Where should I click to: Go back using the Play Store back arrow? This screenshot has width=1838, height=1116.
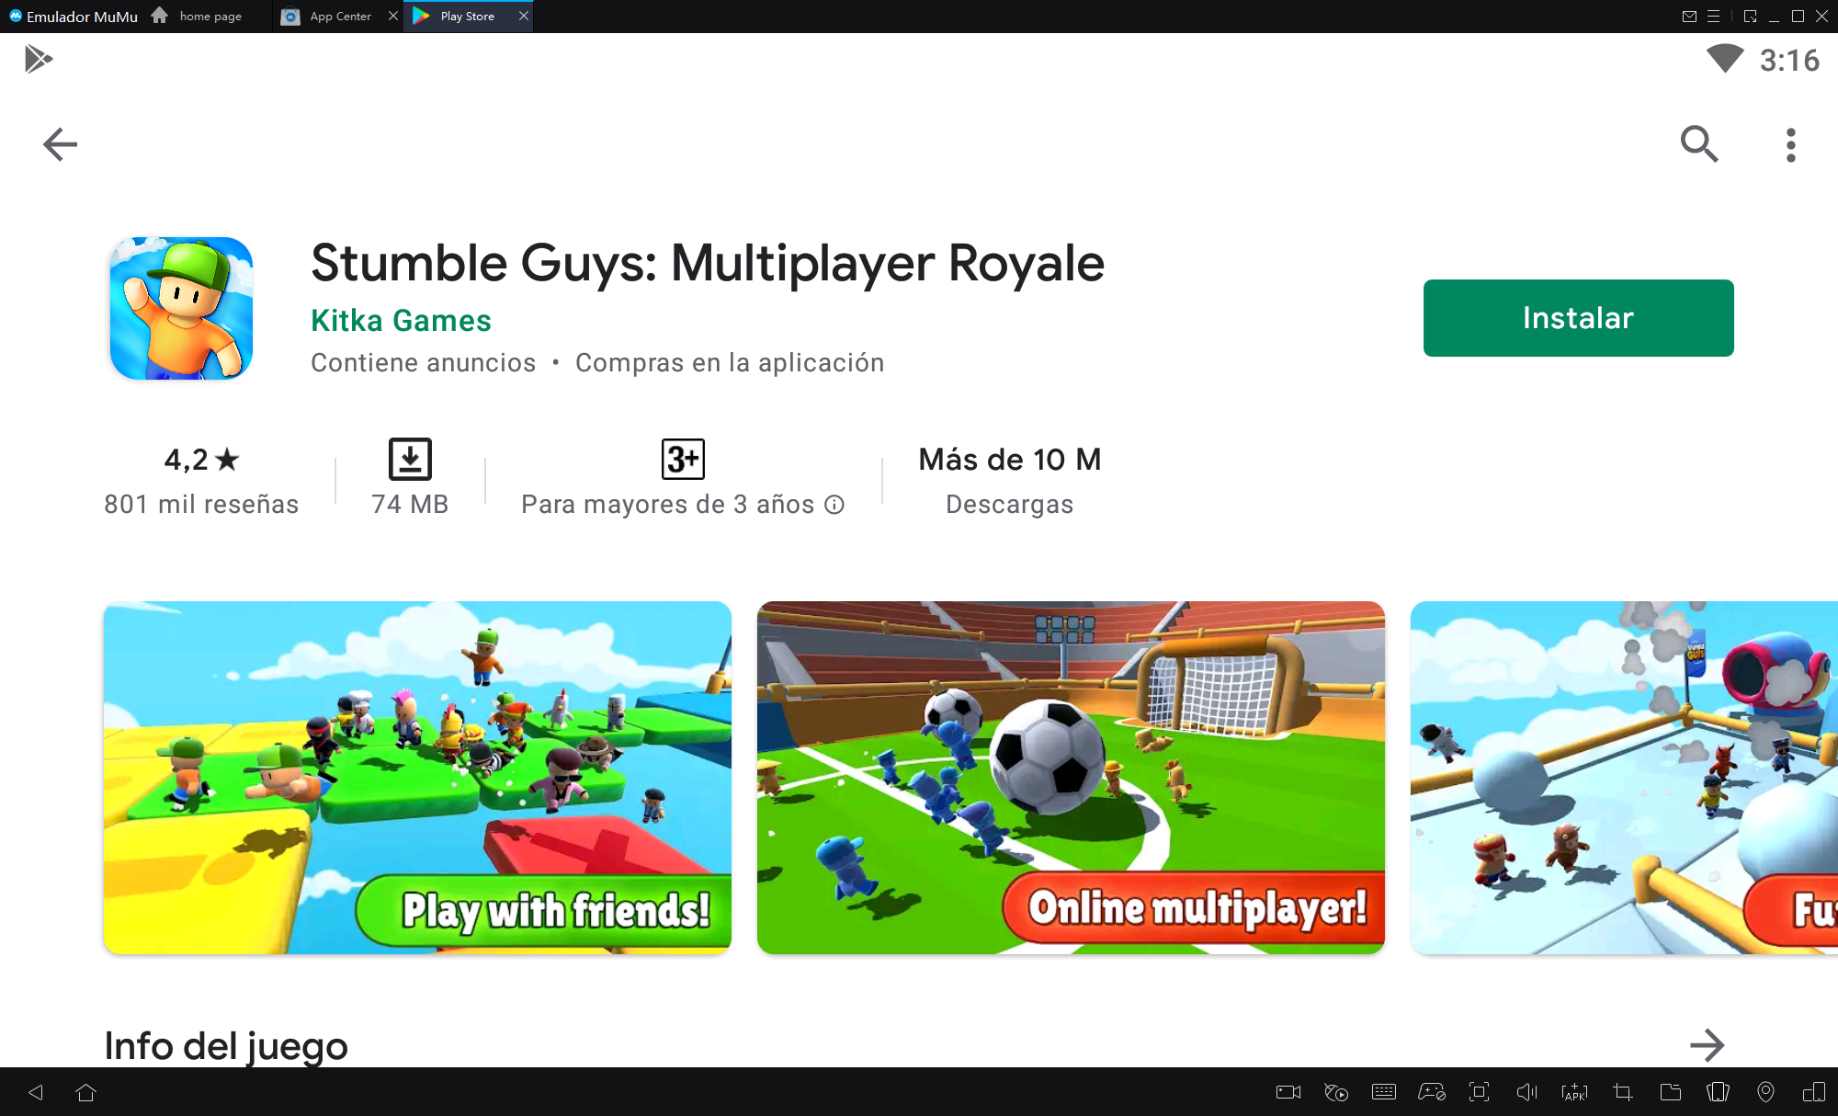[x=61, y=144]
